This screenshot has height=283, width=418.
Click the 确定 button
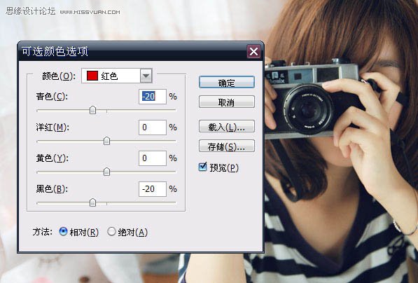227,82
